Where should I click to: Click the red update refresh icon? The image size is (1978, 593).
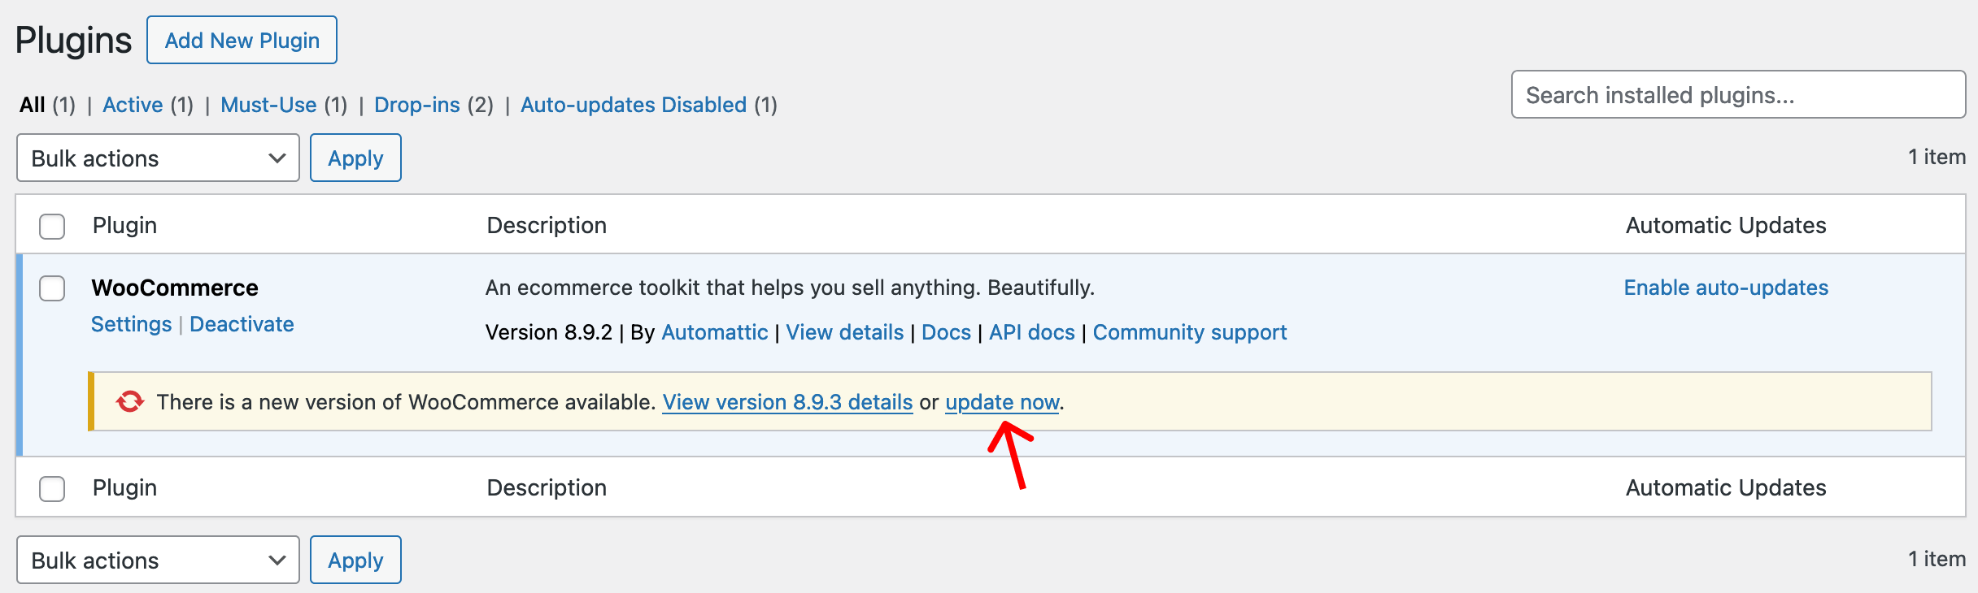(129, 401)
